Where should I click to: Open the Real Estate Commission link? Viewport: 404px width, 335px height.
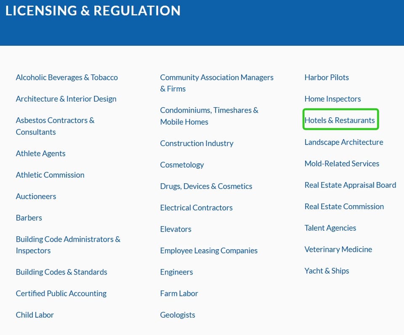[x=344, y=206]
